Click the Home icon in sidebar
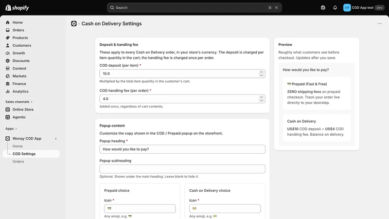This screenshot has width=389, height=219. point(8,22)
